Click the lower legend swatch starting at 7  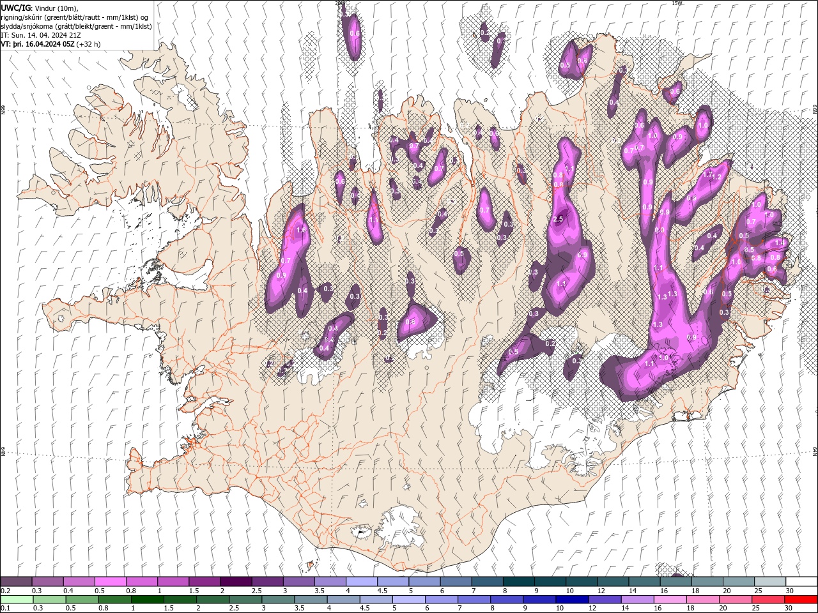tap(474, 600)
